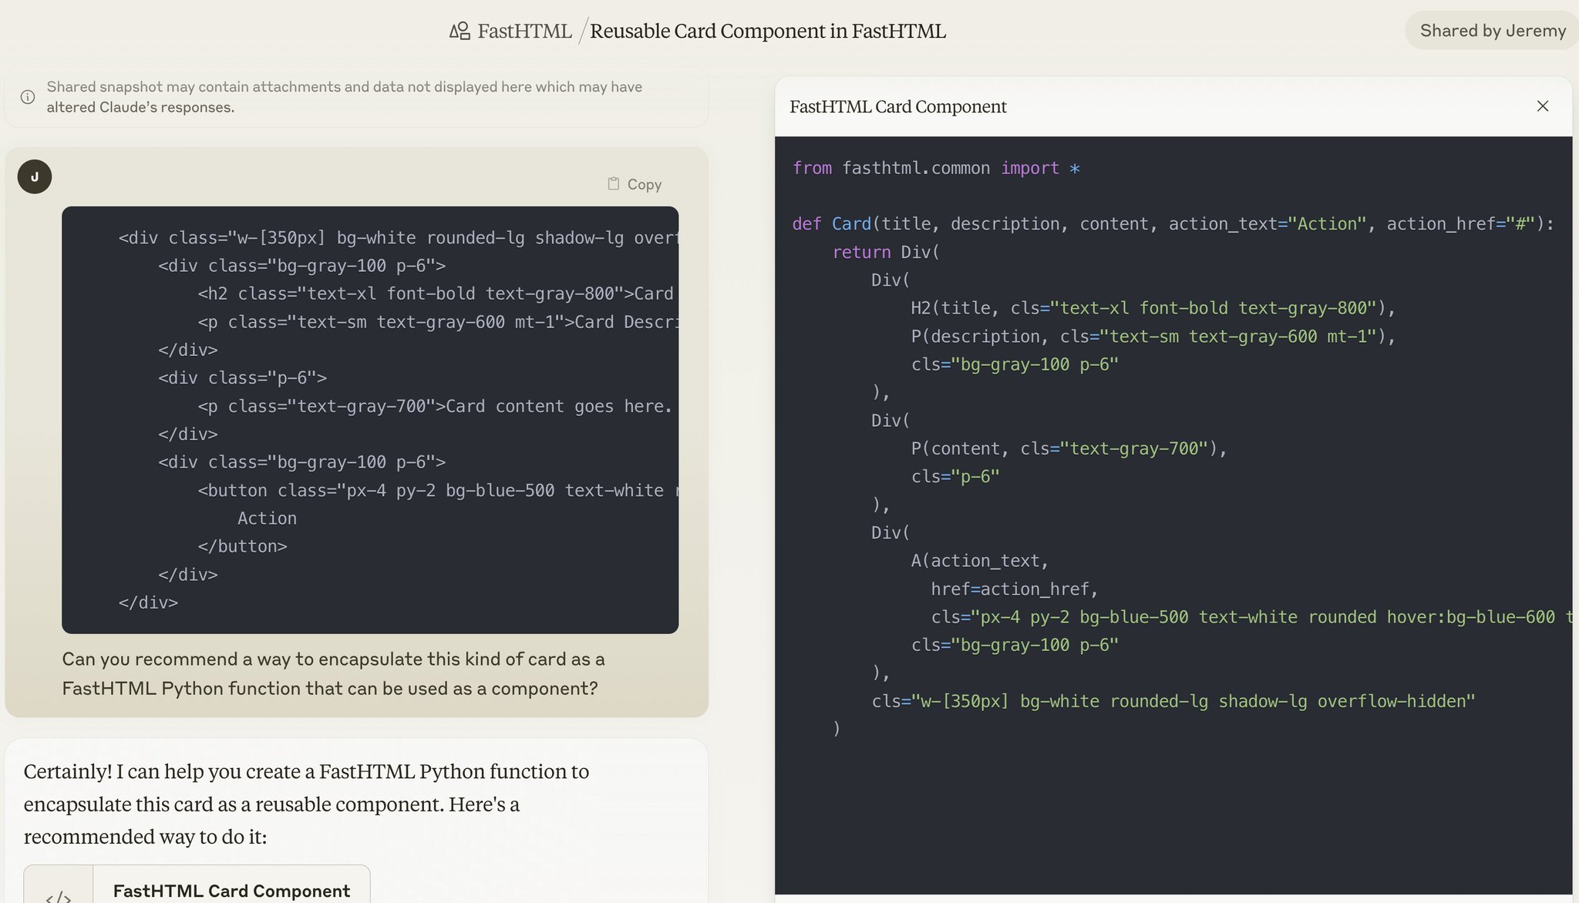This screenshot has height=903, width=1579.
Task: Click the '</button>' HTML line
Action: click(242, 546)
